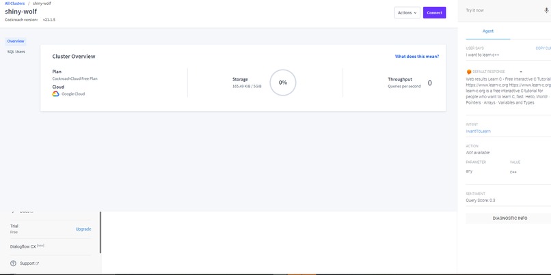Image resolution: width=551 pixels, height=275 pixels.
Task: Click the external link icon beside Support
Action: (x=38, y=263)
